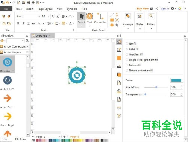Click the crop tool icon
The width and height of the screenshot is (188, 142).
117,25
